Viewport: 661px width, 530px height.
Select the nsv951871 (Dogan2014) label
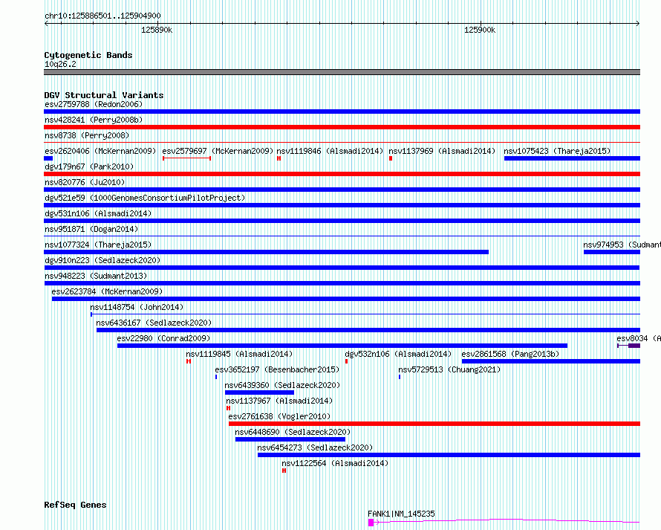91,229
